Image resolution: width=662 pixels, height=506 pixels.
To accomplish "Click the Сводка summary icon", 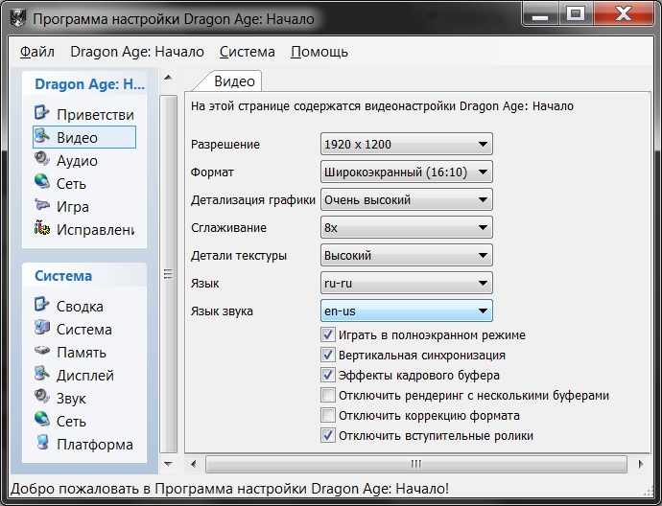I will 42,305.
